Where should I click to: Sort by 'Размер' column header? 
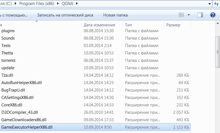(173, 25)
